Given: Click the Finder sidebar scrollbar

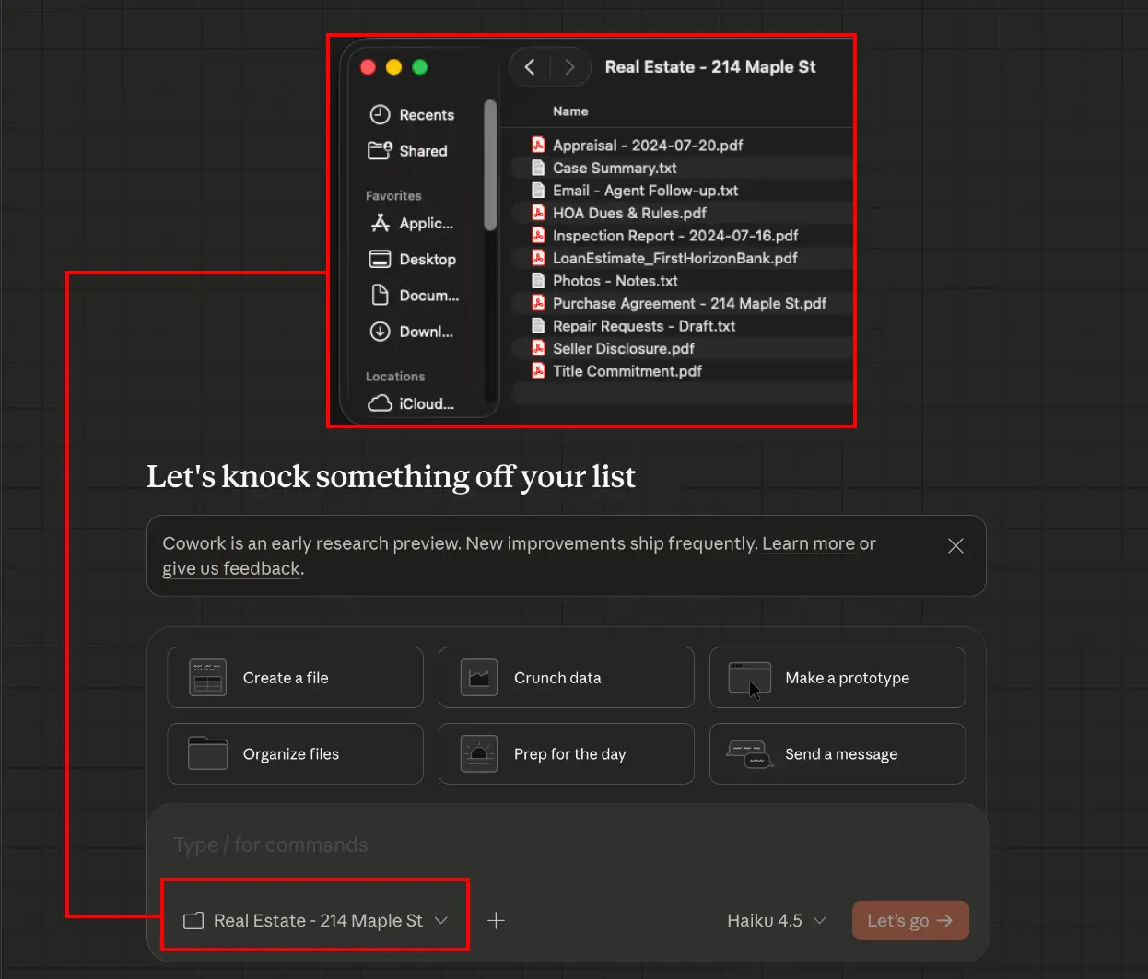Looking at the screenshot, I should [x=490, y=165].
